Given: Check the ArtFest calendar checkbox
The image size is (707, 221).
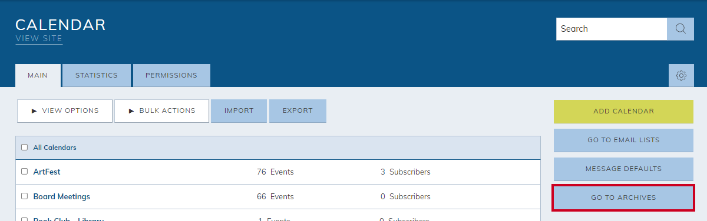Looking at the screenshot, I should click(24, 172).
